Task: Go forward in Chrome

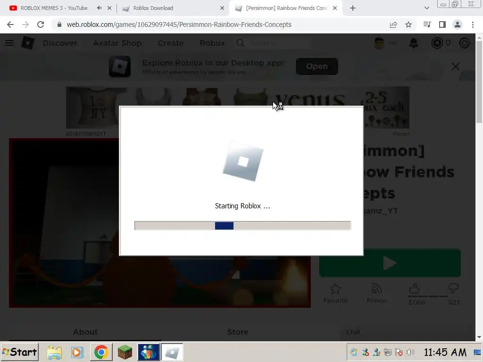Action: coord(25,25)
